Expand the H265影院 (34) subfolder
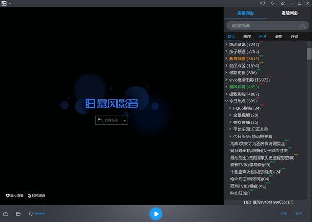Screen dimensions: 313x224 tap(230, 108)
